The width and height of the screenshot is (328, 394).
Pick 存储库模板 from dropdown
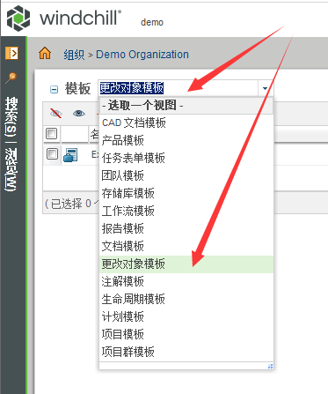tap(186, 193)
